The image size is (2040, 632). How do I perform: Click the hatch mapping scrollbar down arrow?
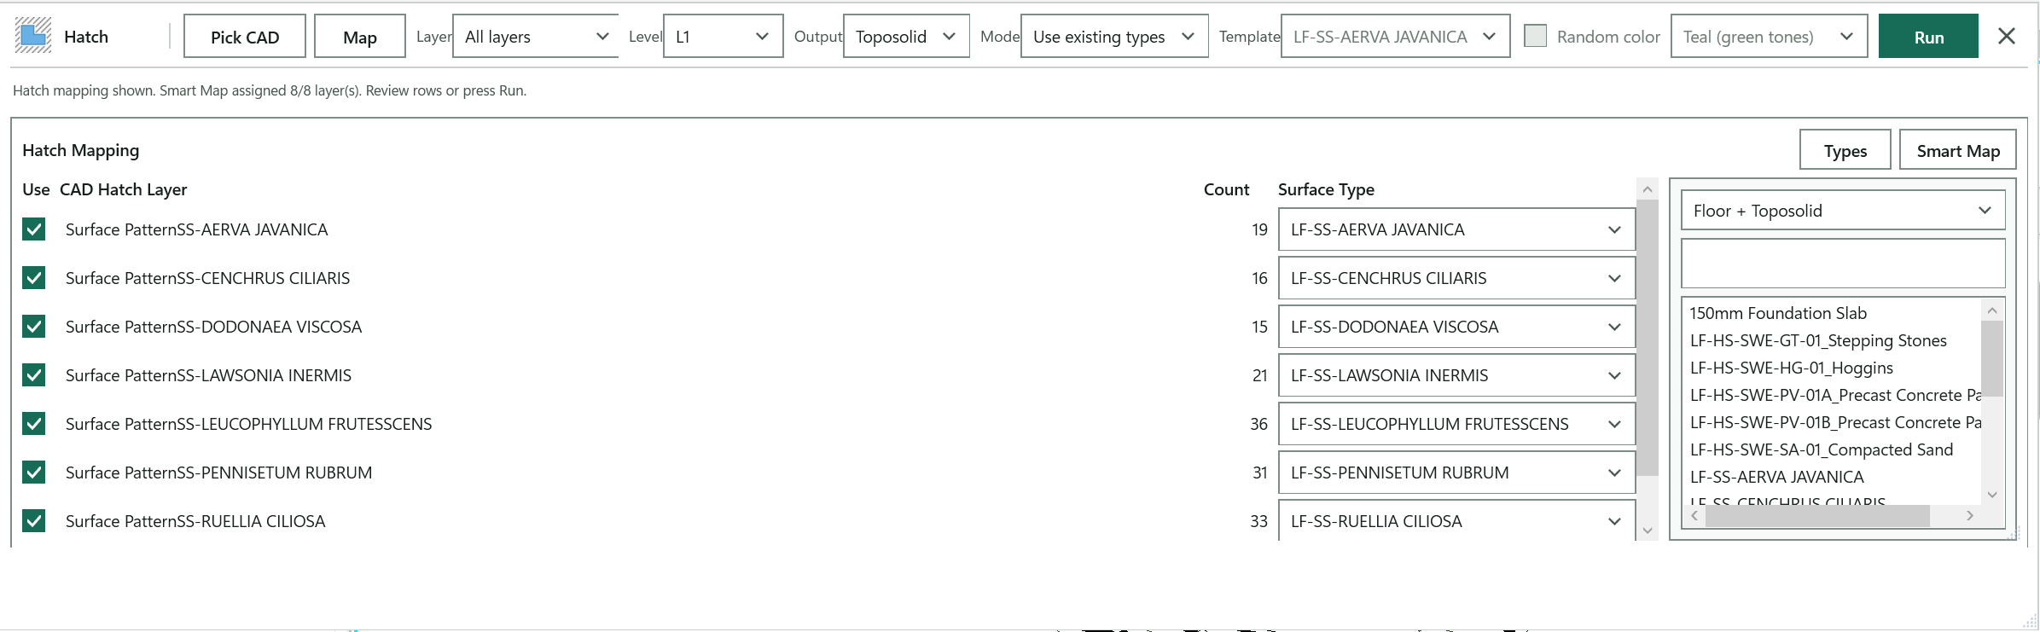(x=1648, y=531)
